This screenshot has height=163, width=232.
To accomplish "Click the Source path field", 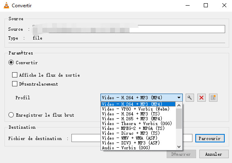I will pyautogui.click(x=129, y=29).
